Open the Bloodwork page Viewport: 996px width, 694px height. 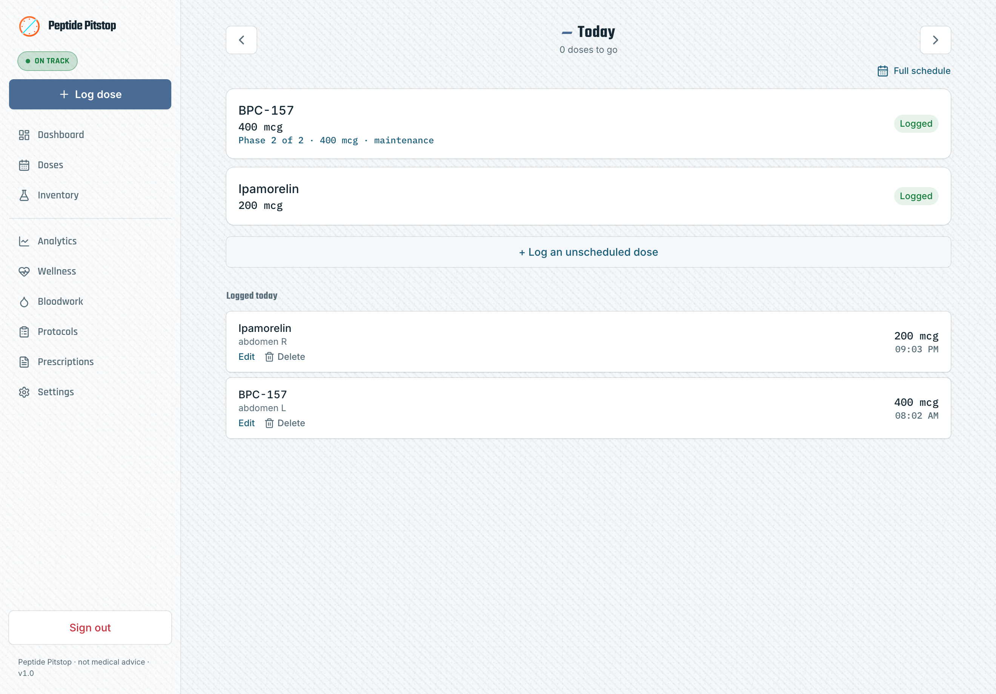[x=90, y=301]
